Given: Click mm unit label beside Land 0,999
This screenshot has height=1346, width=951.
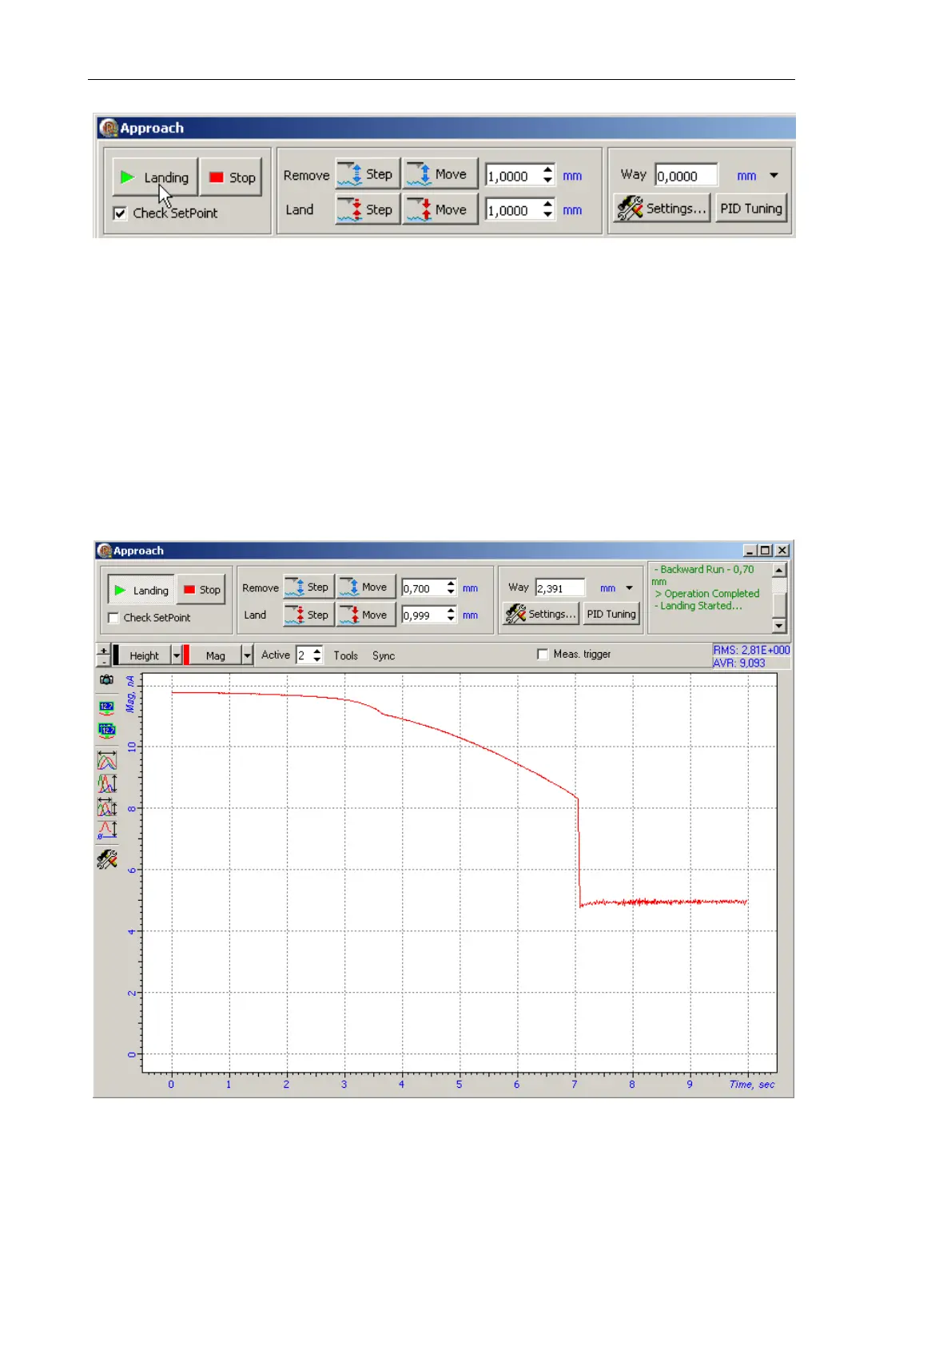Looking at the screenshot, I should click(x=470, y=615).
